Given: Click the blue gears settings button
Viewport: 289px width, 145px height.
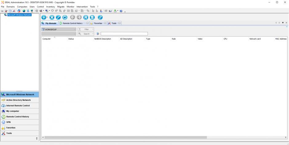Looking at the screenshot, I should (x=100, y=17).
